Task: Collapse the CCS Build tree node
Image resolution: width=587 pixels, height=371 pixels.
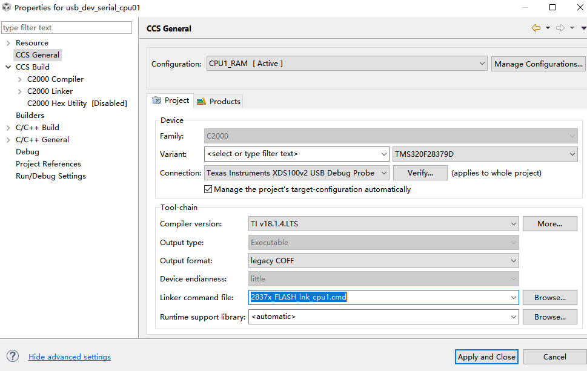Action: 8,67
